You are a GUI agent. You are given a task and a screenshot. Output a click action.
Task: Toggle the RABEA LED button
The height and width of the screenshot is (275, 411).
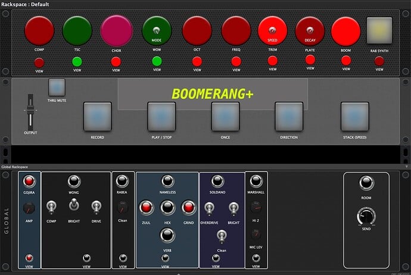(122, 181)
